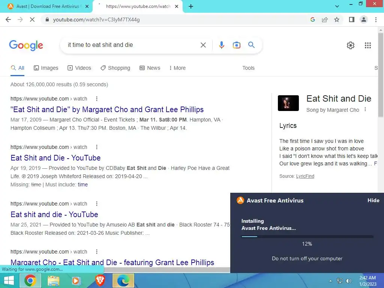384x288 pixels.
Task: Open the LyricFind source link
Action: 305,176
